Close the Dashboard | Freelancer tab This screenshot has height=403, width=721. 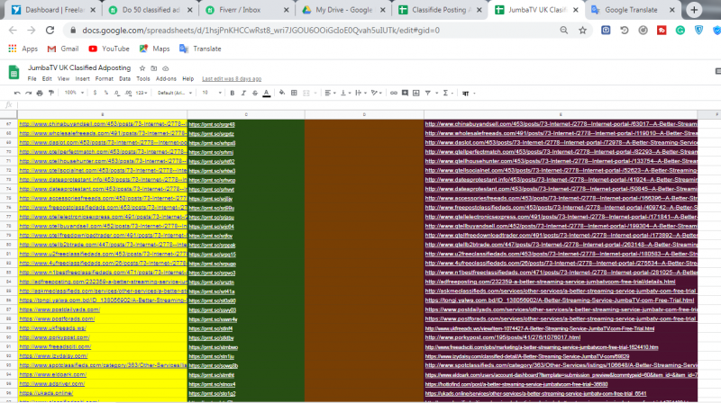(93, 10)
